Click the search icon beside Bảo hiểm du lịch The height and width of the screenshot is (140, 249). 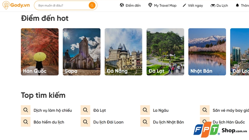(x=26, y=122)
